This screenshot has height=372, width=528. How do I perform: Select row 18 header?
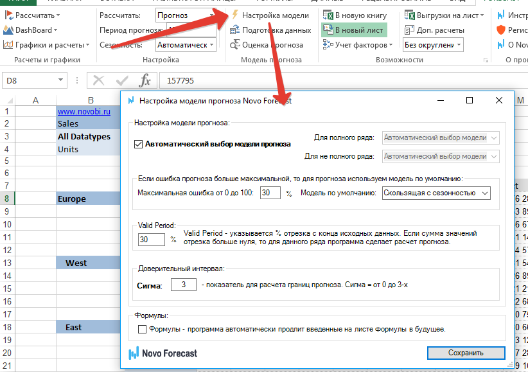pyautogui.click(x=7, y=327)
